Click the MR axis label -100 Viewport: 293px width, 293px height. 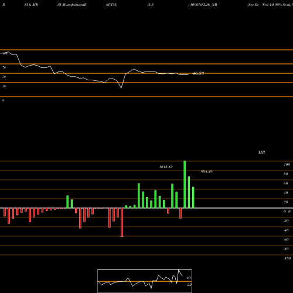click(287, 258)
